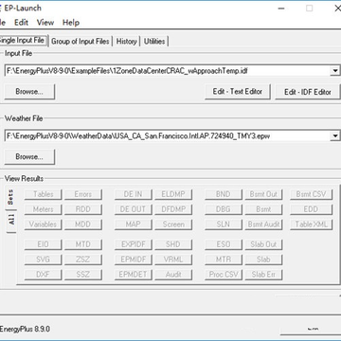The image size is (341, 341).
Task: Click the SSZ results button
Action: click(x=83, y=275)
